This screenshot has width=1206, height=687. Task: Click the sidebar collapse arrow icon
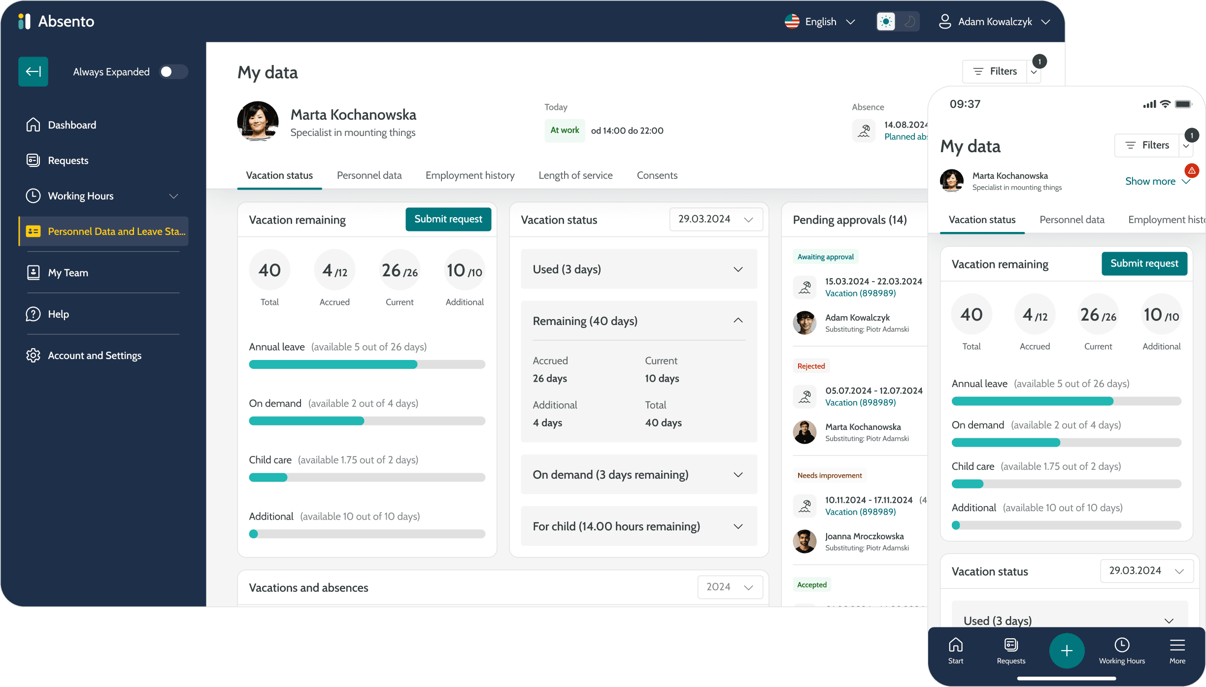[33, 71]
